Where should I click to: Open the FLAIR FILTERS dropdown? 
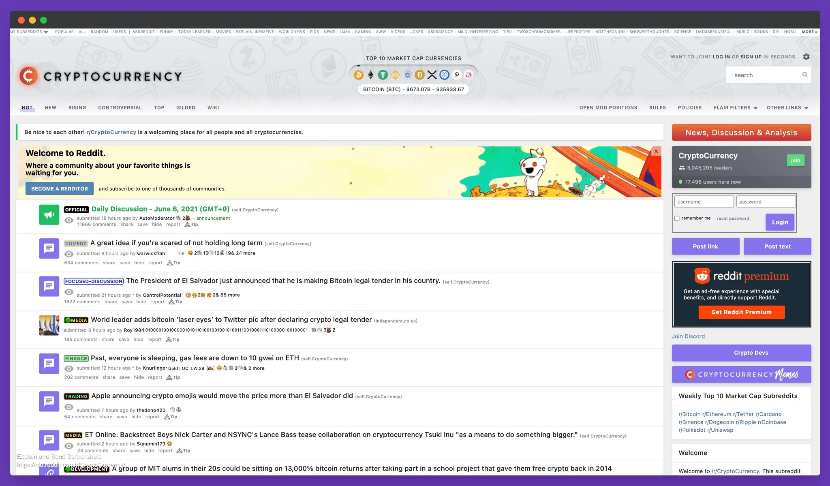click(734, 107)
